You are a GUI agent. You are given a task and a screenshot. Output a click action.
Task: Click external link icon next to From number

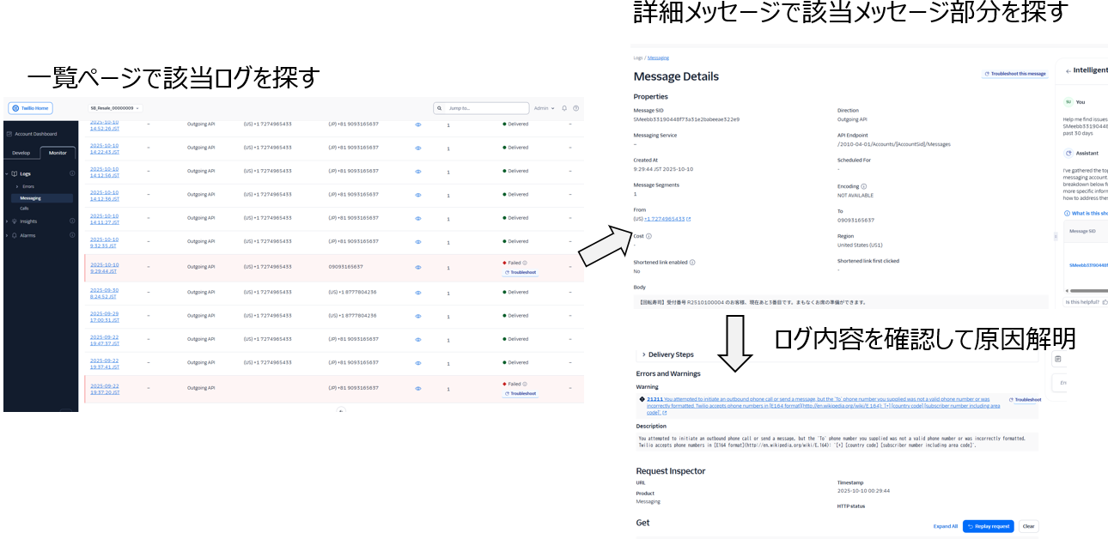pos(689,220)
